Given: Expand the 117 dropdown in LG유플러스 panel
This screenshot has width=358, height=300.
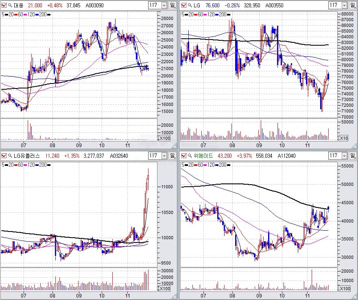Looking at the screenshot, I should [164, 155].
